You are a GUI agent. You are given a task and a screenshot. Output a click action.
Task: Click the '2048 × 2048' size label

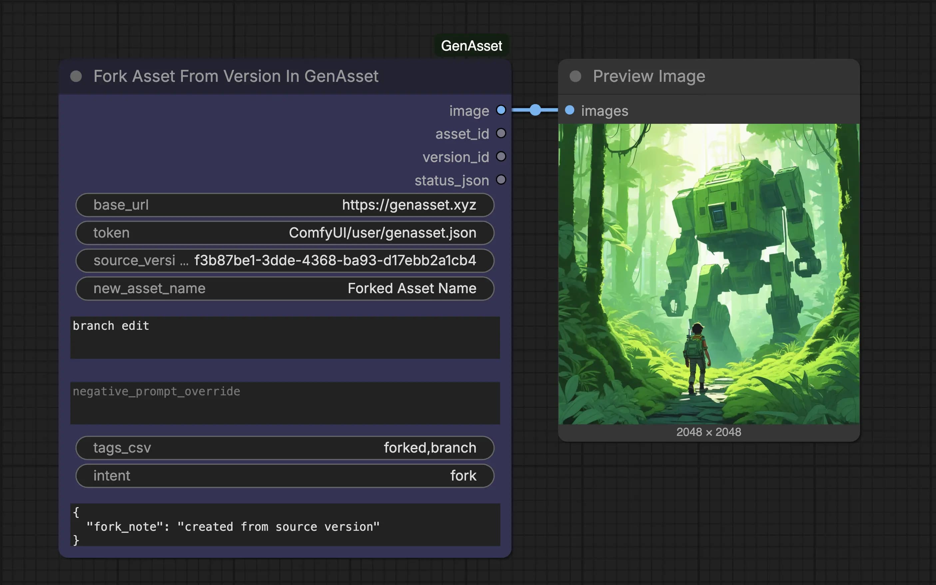[x=709, y=432]
